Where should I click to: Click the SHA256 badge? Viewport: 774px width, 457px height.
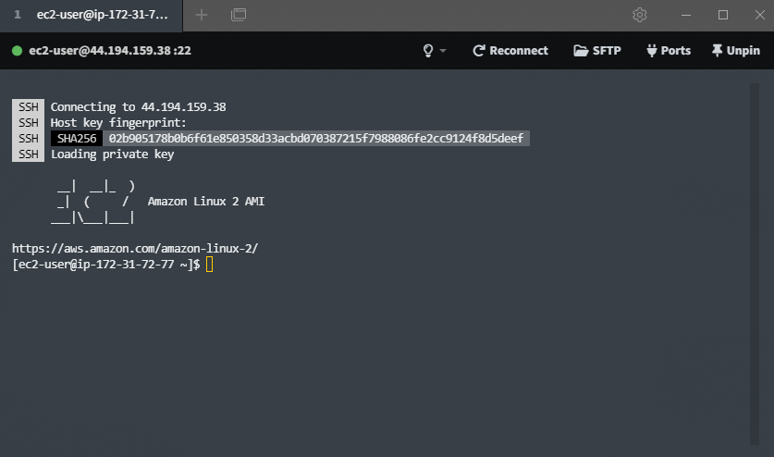tap(77, 139)
